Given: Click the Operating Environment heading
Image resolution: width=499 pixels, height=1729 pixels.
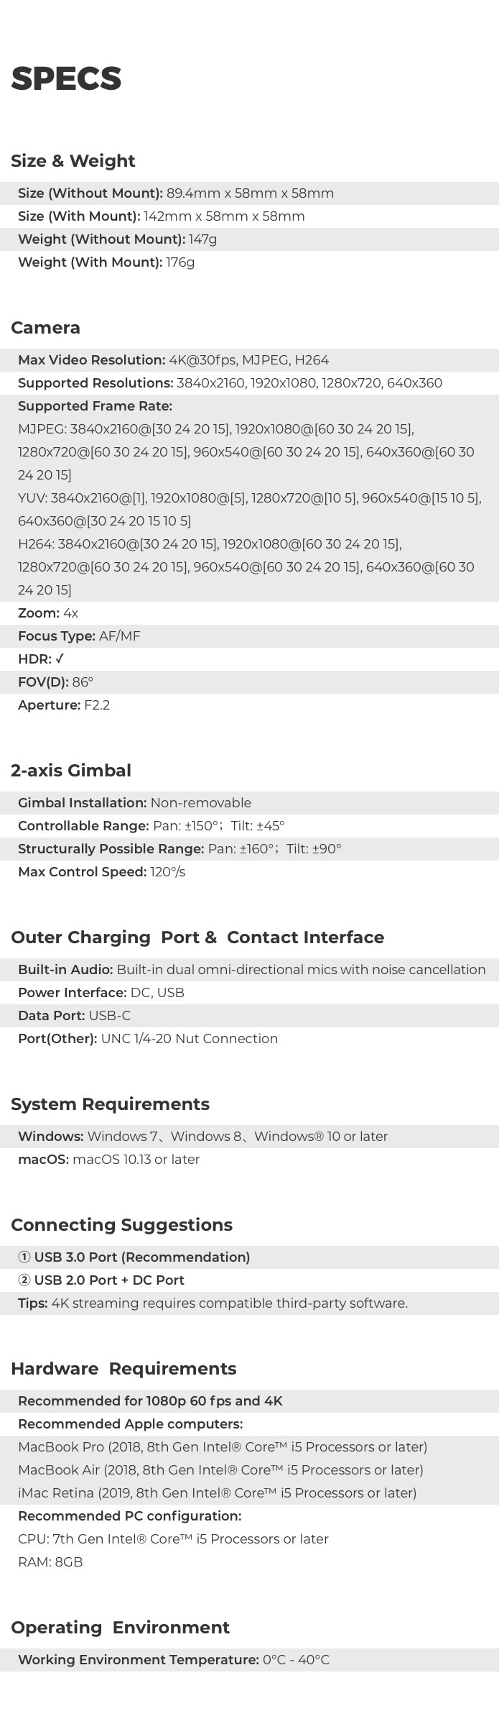Looking at the screenshot, I should tap(120, 1628).
